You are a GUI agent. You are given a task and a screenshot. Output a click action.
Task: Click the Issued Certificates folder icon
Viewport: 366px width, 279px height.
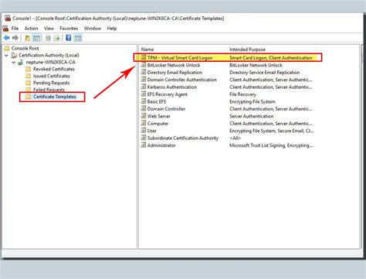[x=29, y=76]
